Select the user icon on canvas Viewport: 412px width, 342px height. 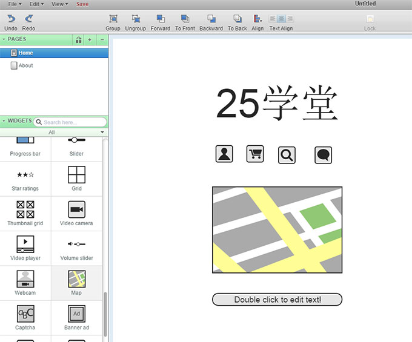coord(224,154)
